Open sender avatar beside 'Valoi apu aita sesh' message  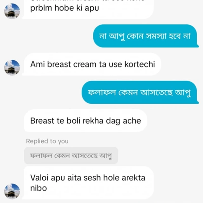click(12, 191)
